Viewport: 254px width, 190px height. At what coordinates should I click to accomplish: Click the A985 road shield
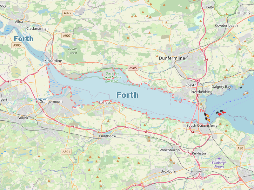click(x=133, y=68)
